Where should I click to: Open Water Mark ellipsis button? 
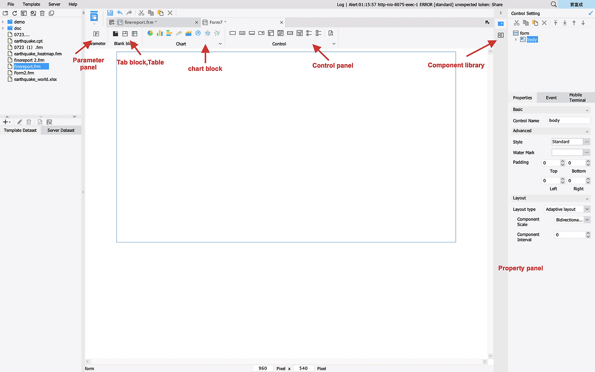pyautogui.click(x=587, y=153)
